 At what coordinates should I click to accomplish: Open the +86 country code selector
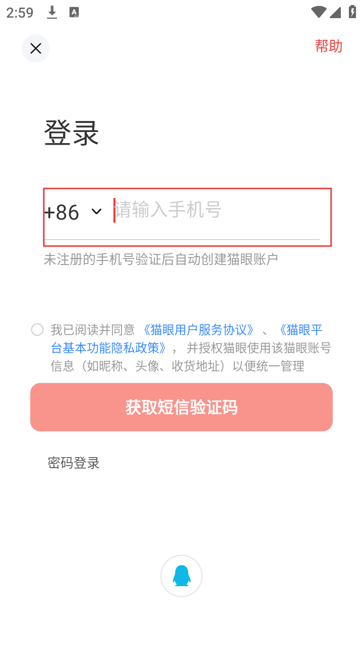click(x=62, y=212)
